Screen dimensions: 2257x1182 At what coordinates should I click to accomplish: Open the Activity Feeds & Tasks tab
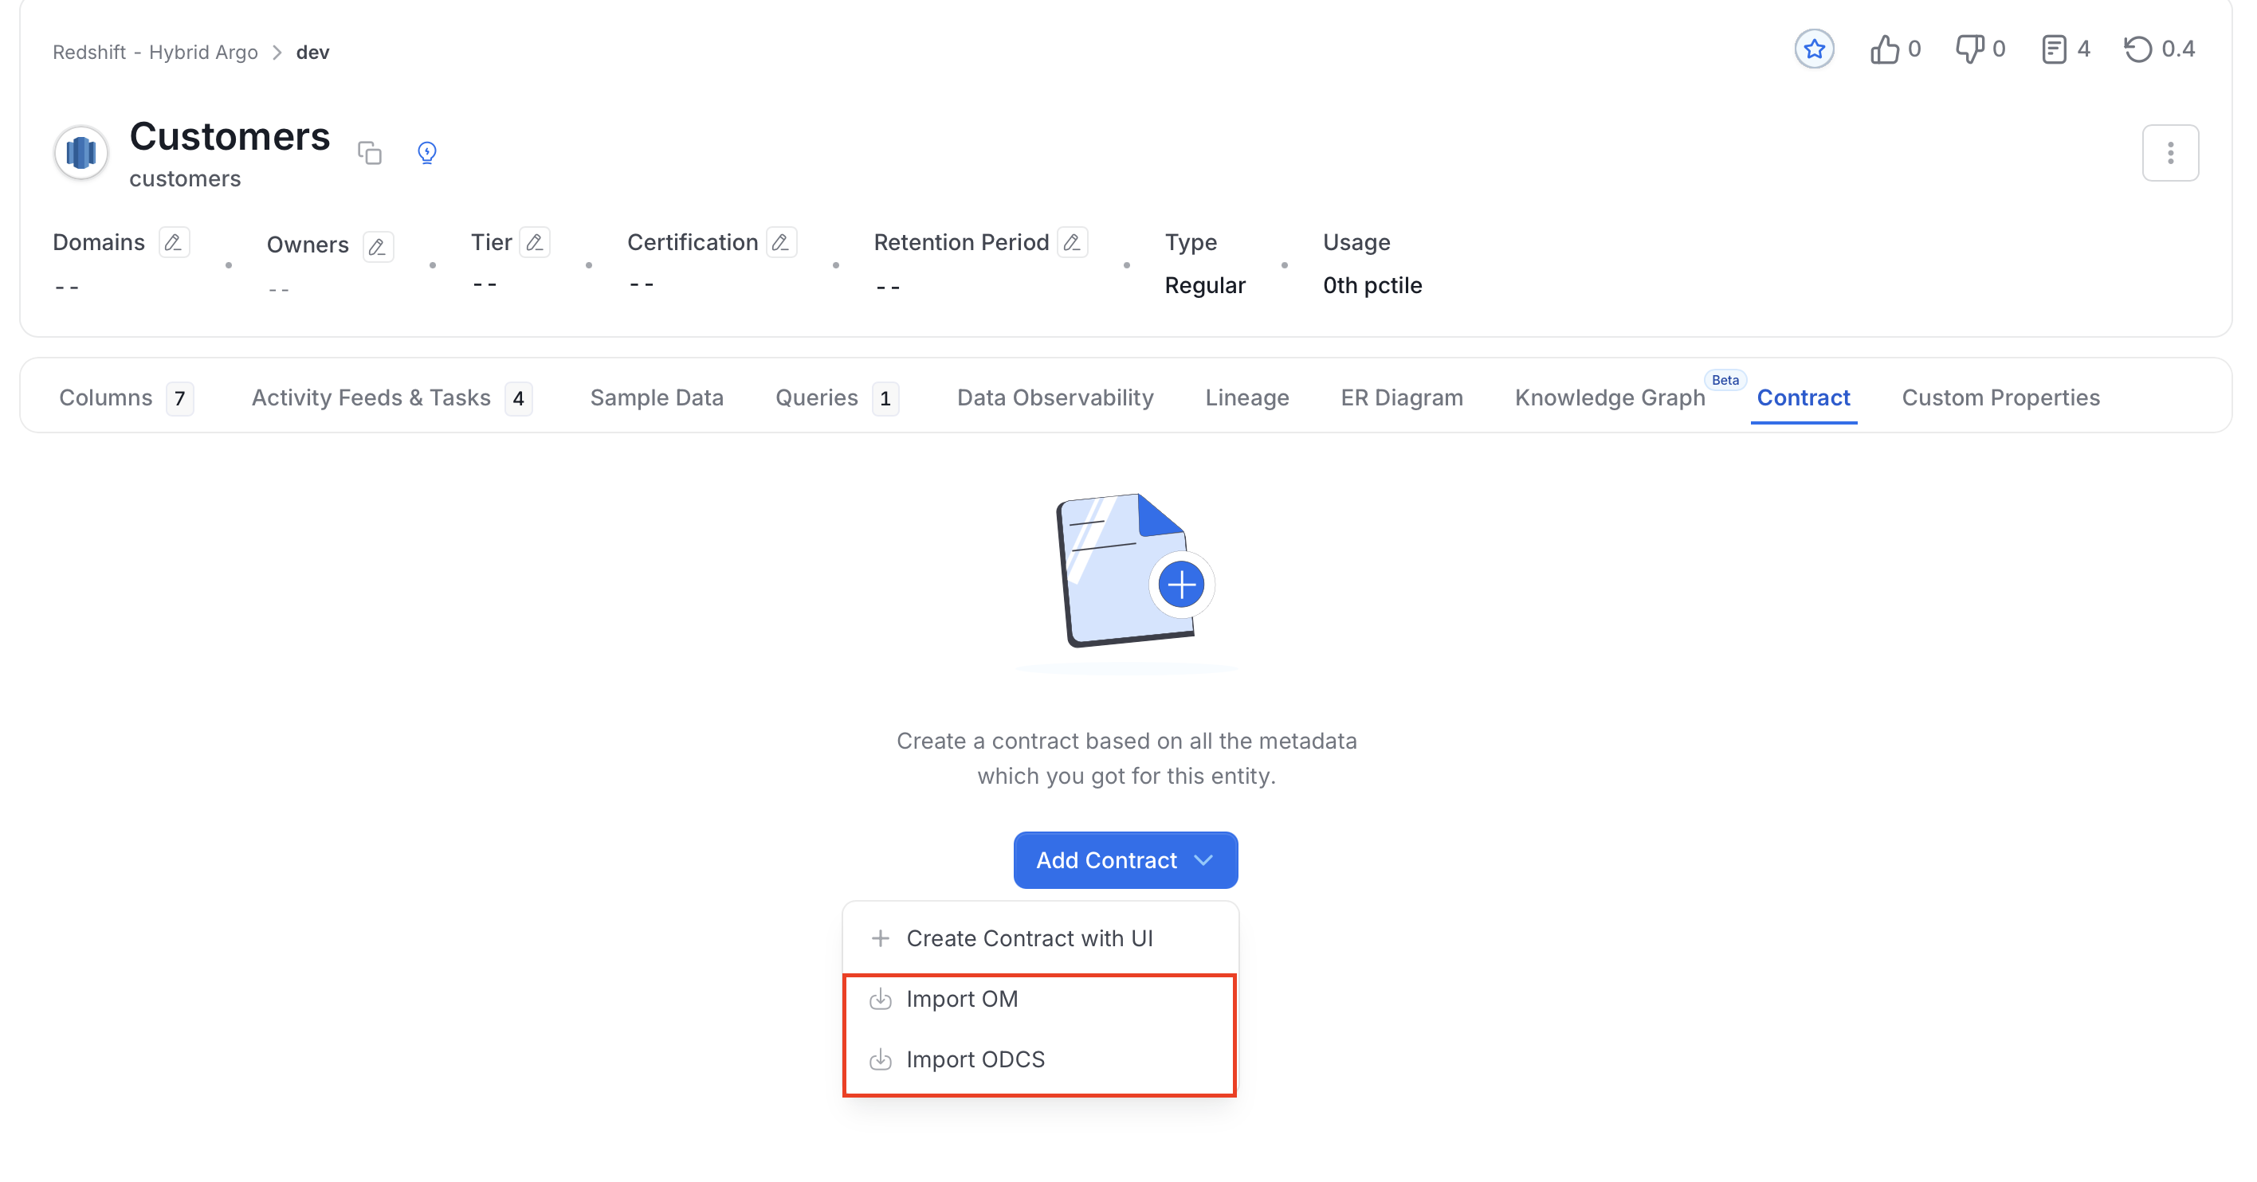click(391, 397)
